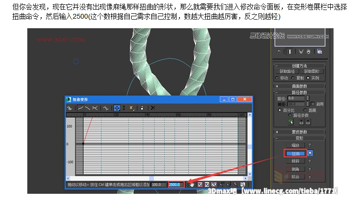Toggle Show End Result icon

290,52
